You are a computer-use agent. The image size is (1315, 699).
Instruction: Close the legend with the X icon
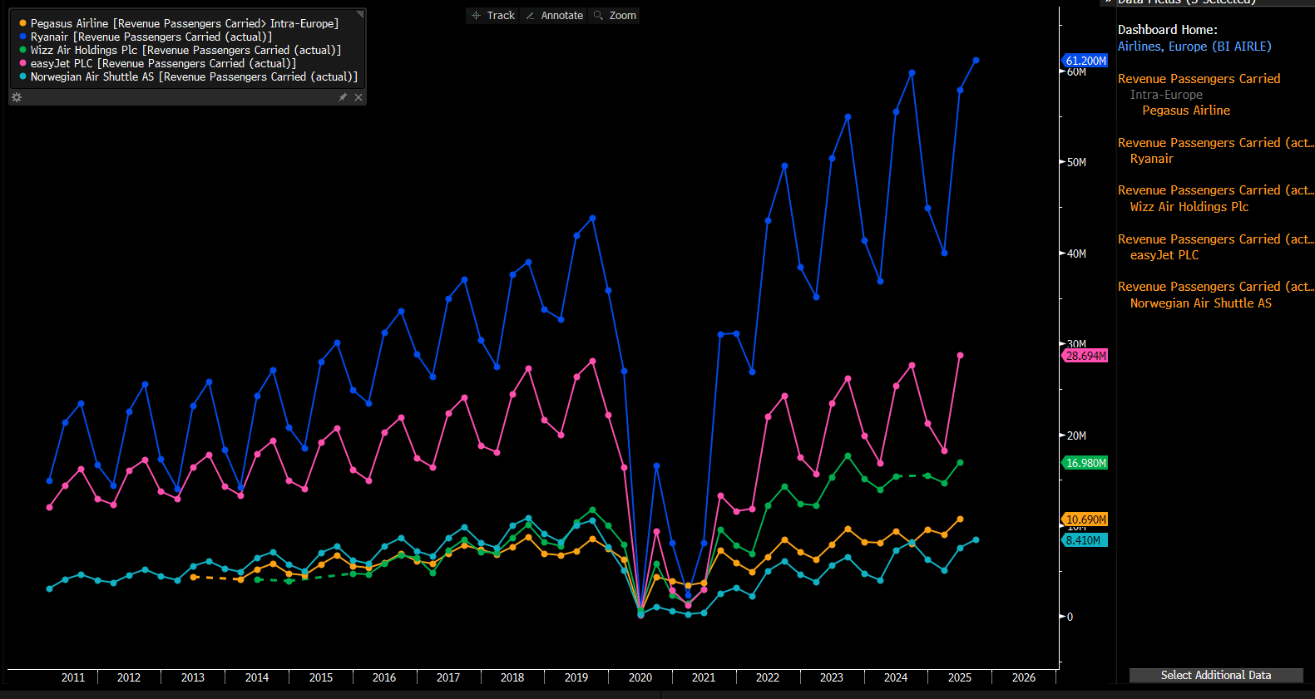point(358,97)
